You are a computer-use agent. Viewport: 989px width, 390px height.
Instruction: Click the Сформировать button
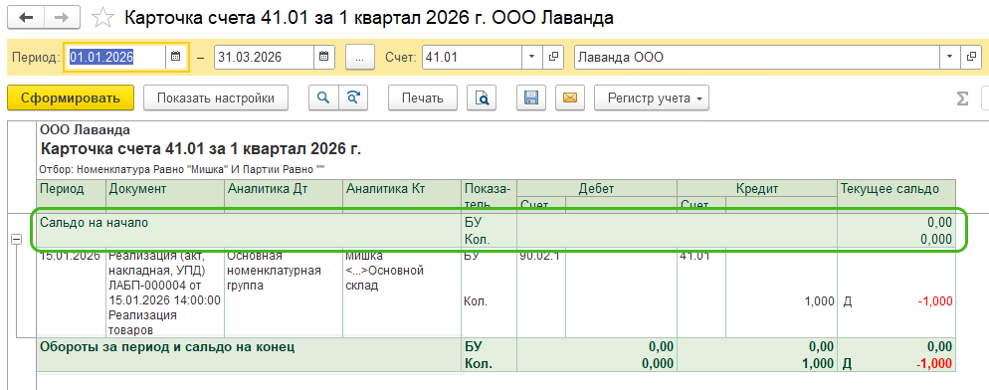coord(71,97)
